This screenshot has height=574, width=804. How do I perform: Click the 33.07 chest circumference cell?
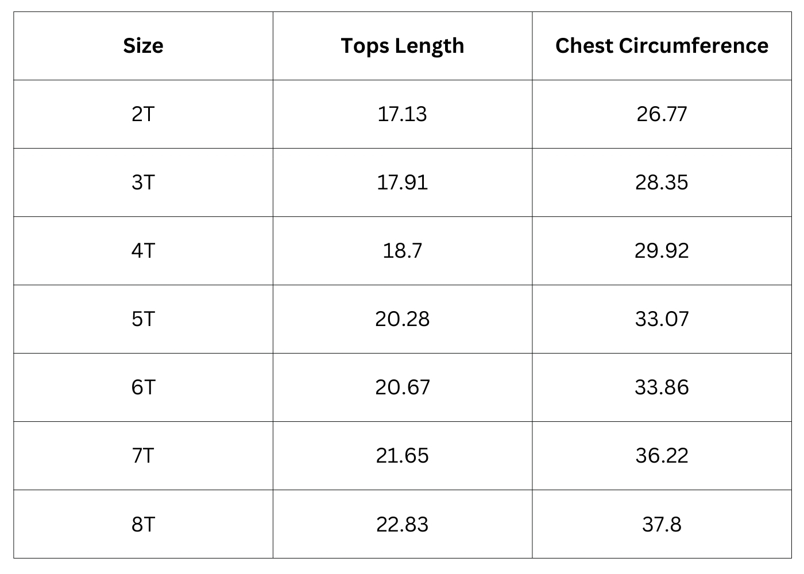(662, 319)
